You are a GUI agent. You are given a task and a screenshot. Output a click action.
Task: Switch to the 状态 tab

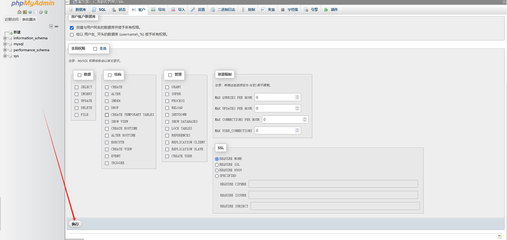119,10
